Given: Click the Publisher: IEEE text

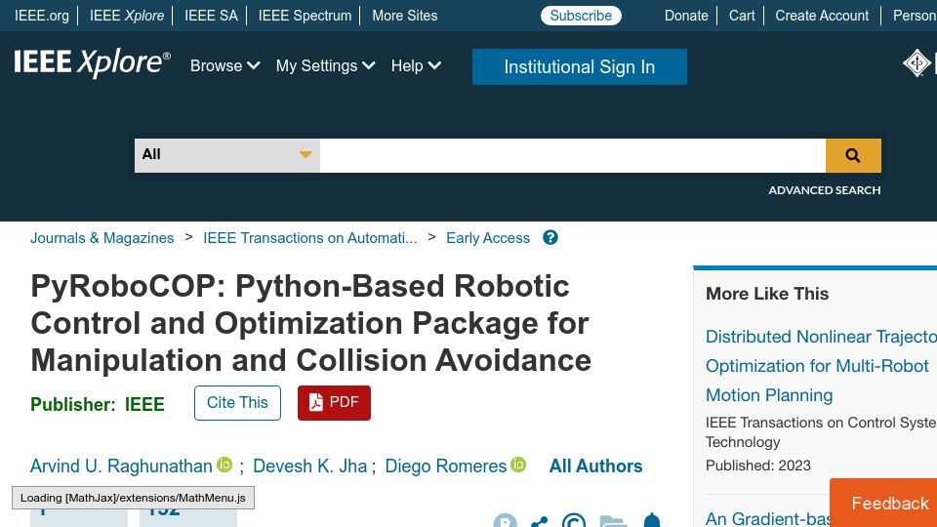Looking at the screenshot, I should [98, 404].
